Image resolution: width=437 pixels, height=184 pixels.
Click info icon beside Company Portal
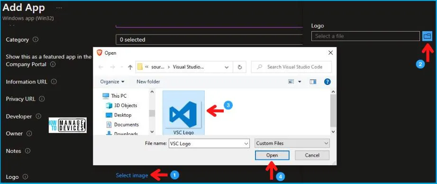coord(53,64)
